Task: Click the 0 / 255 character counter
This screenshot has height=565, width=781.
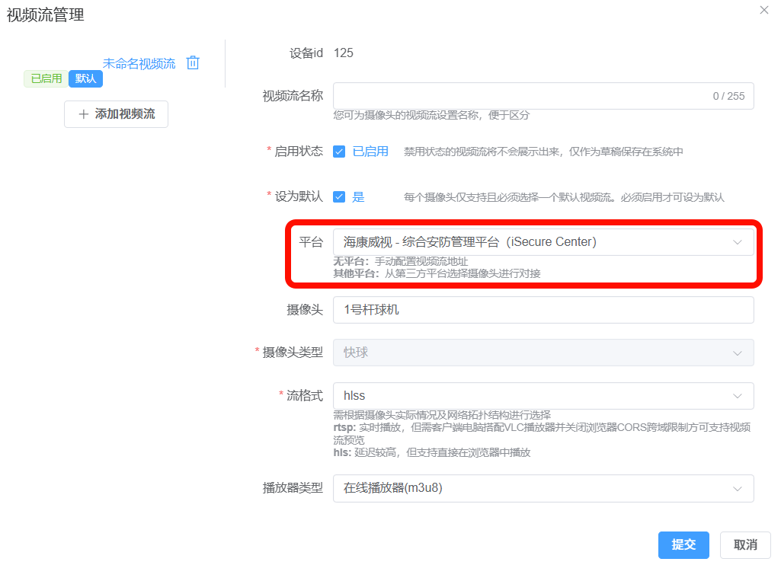Action: click(728, 96)
